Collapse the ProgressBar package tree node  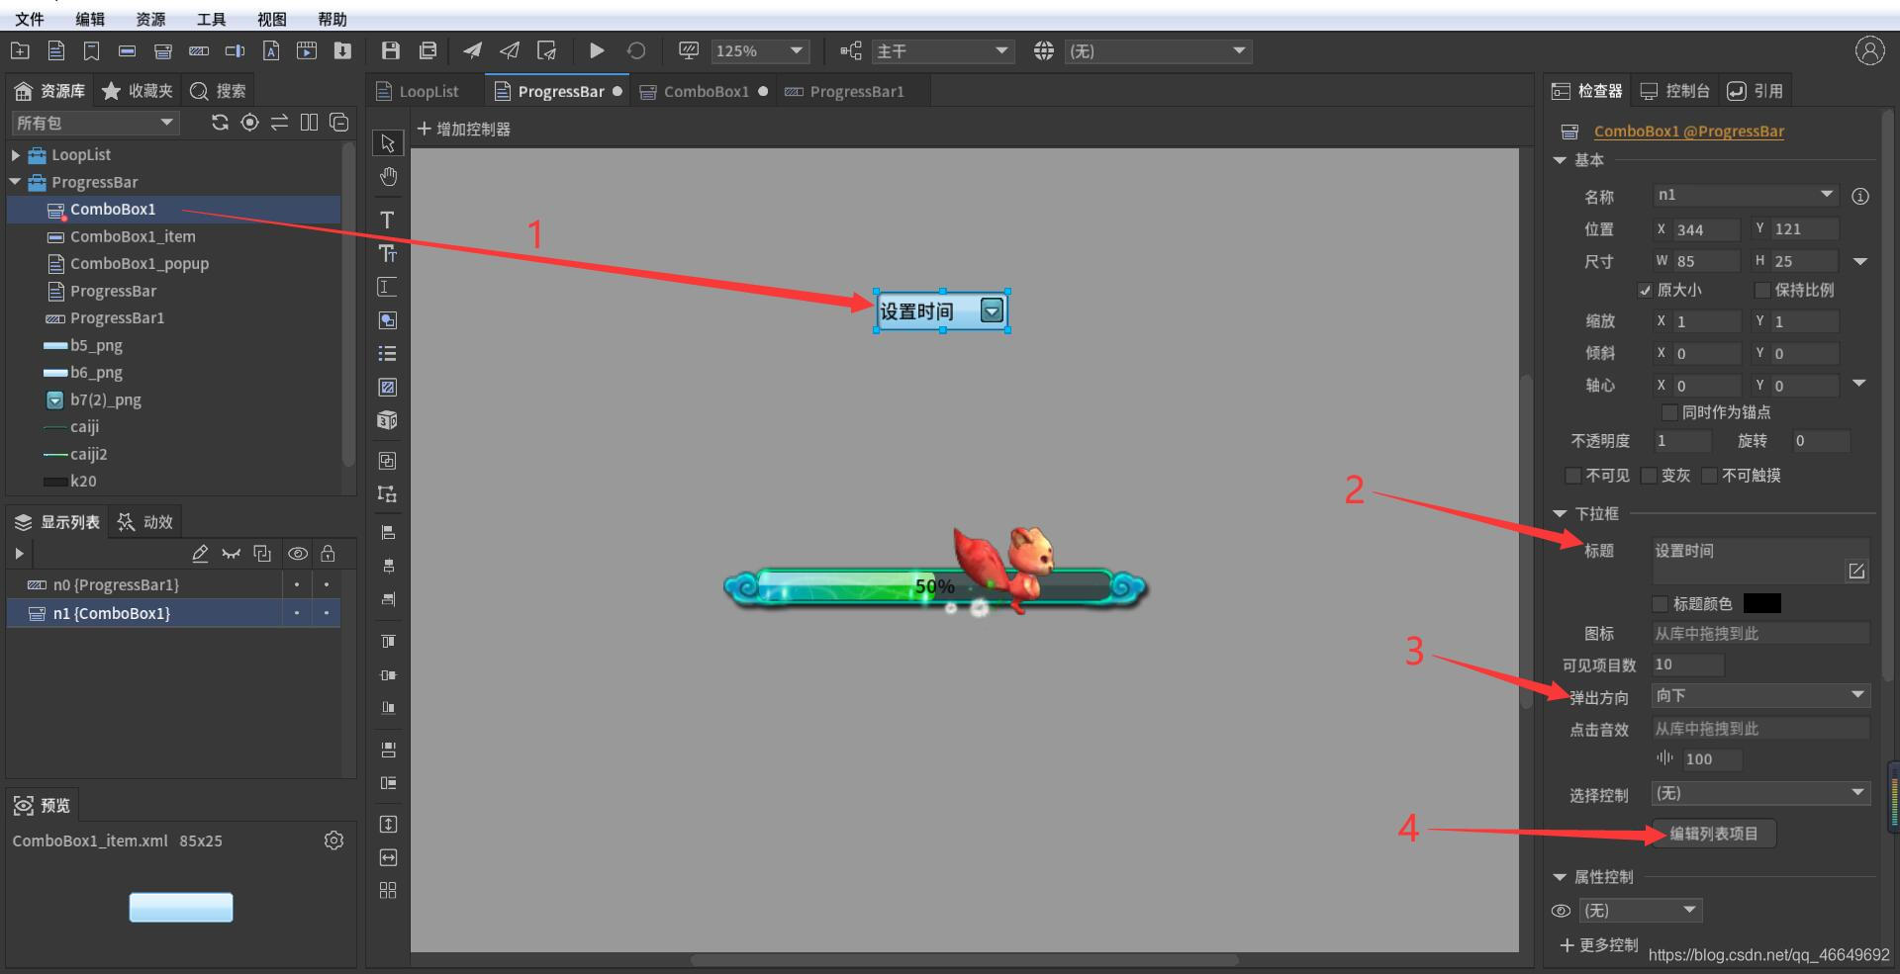[15, 182]
